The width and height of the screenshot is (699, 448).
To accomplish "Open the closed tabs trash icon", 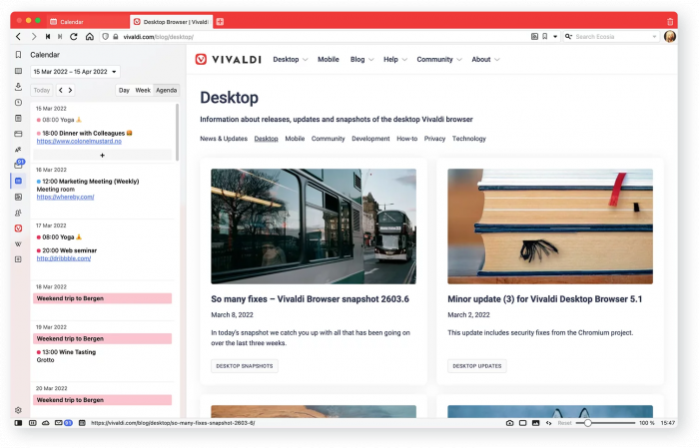I will coord(670,21).
